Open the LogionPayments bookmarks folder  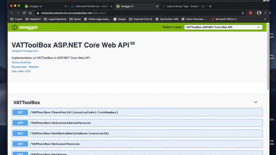55,19
